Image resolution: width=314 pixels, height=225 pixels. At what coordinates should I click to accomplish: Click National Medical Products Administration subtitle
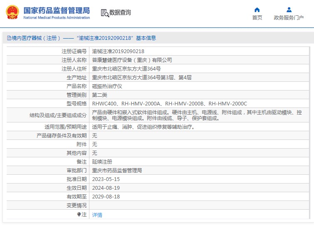[x=57, y=17]
